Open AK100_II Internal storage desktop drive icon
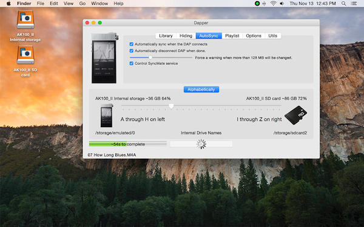This screenshot has width=364, height=227. coord(25,20)
